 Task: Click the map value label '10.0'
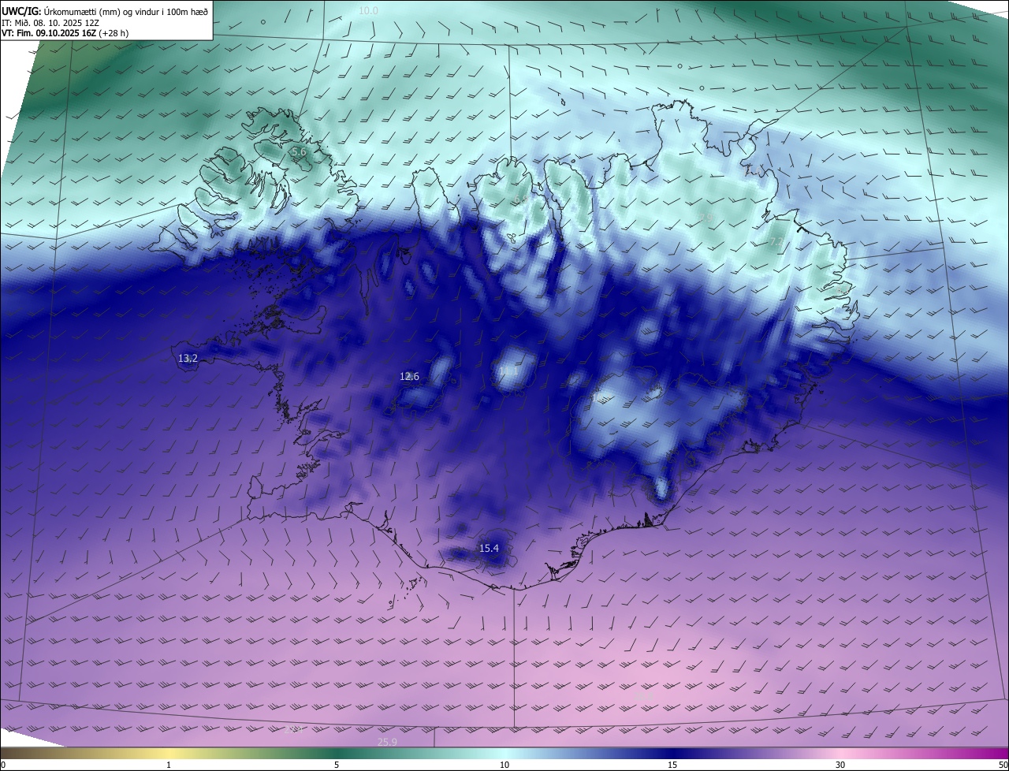368,11
